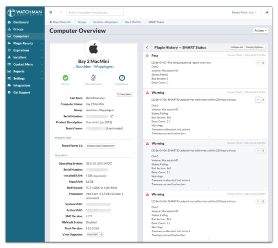
Task: Expand Reports sidebar menu
Action: (25, 71)
